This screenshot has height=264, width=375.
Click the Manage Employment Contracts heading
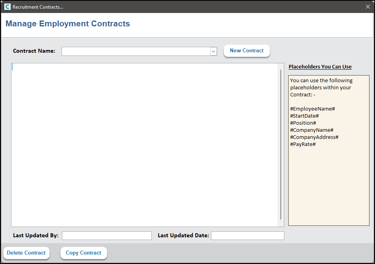[67, 24]
